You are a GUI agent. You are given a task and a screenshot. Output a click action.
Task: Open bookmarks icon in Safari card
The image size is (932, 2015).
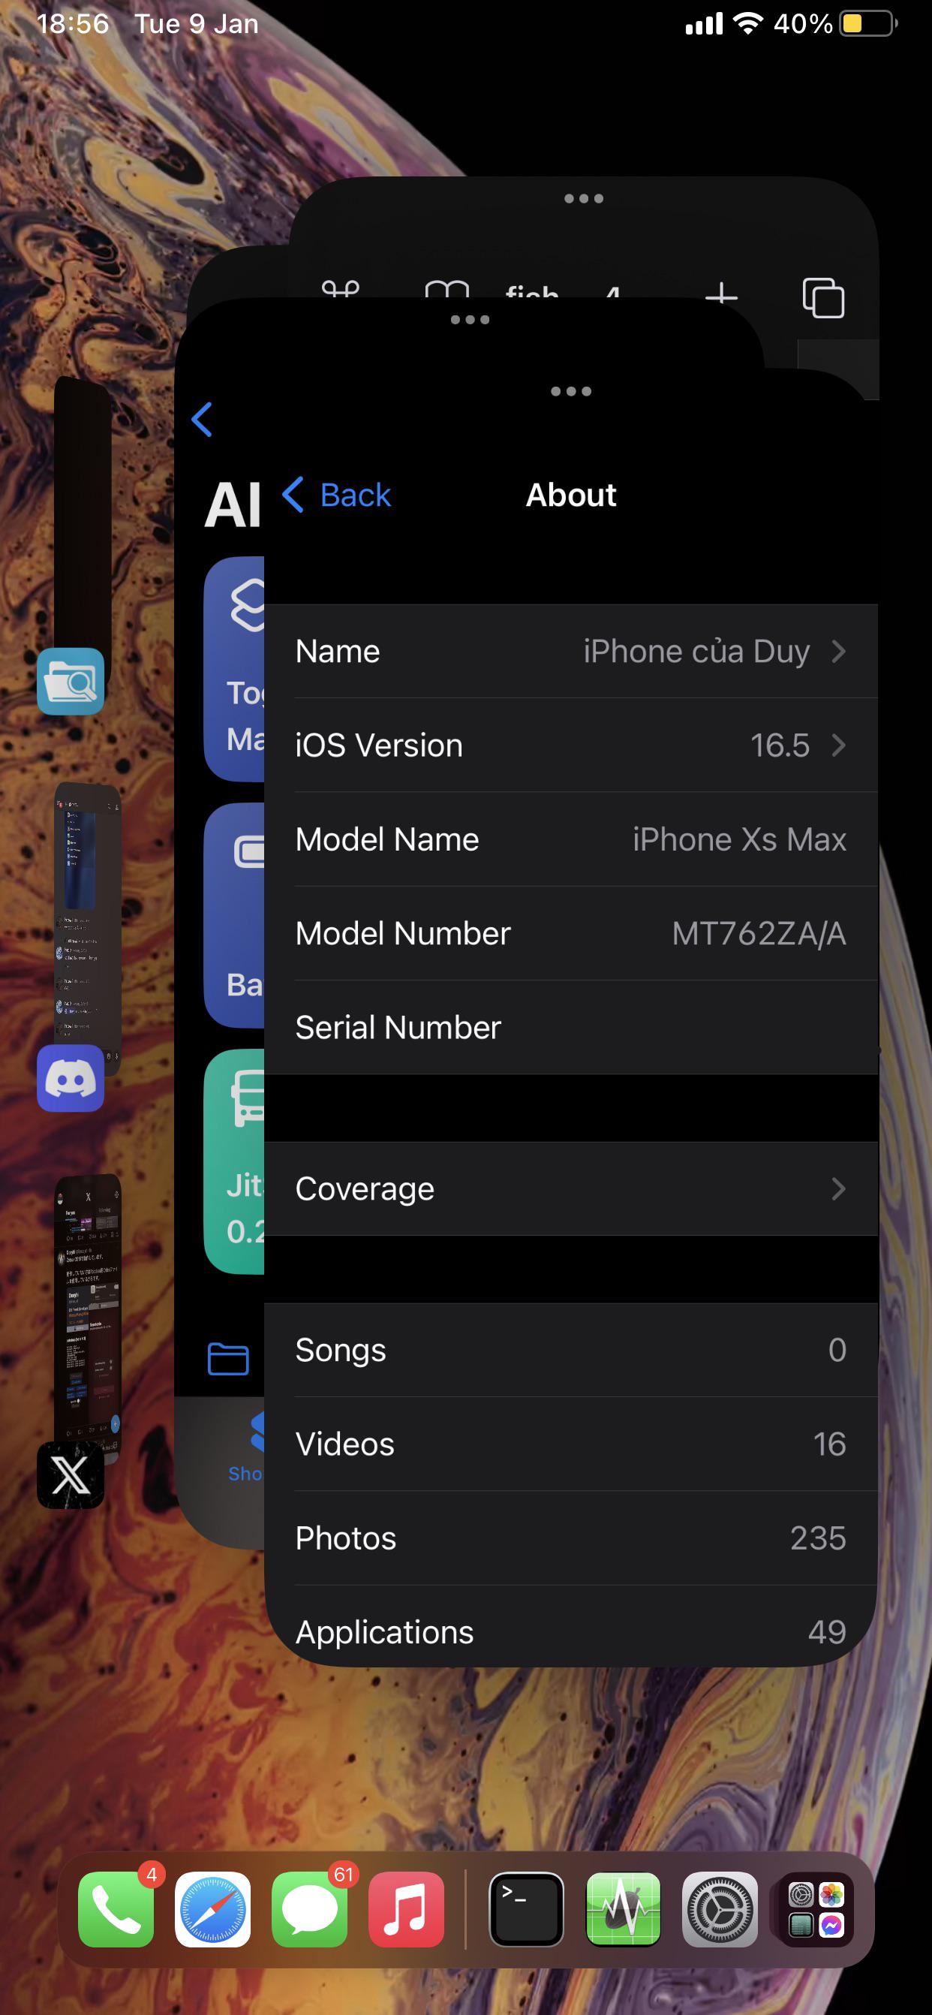pyautogui.click(x=446, y=291)
